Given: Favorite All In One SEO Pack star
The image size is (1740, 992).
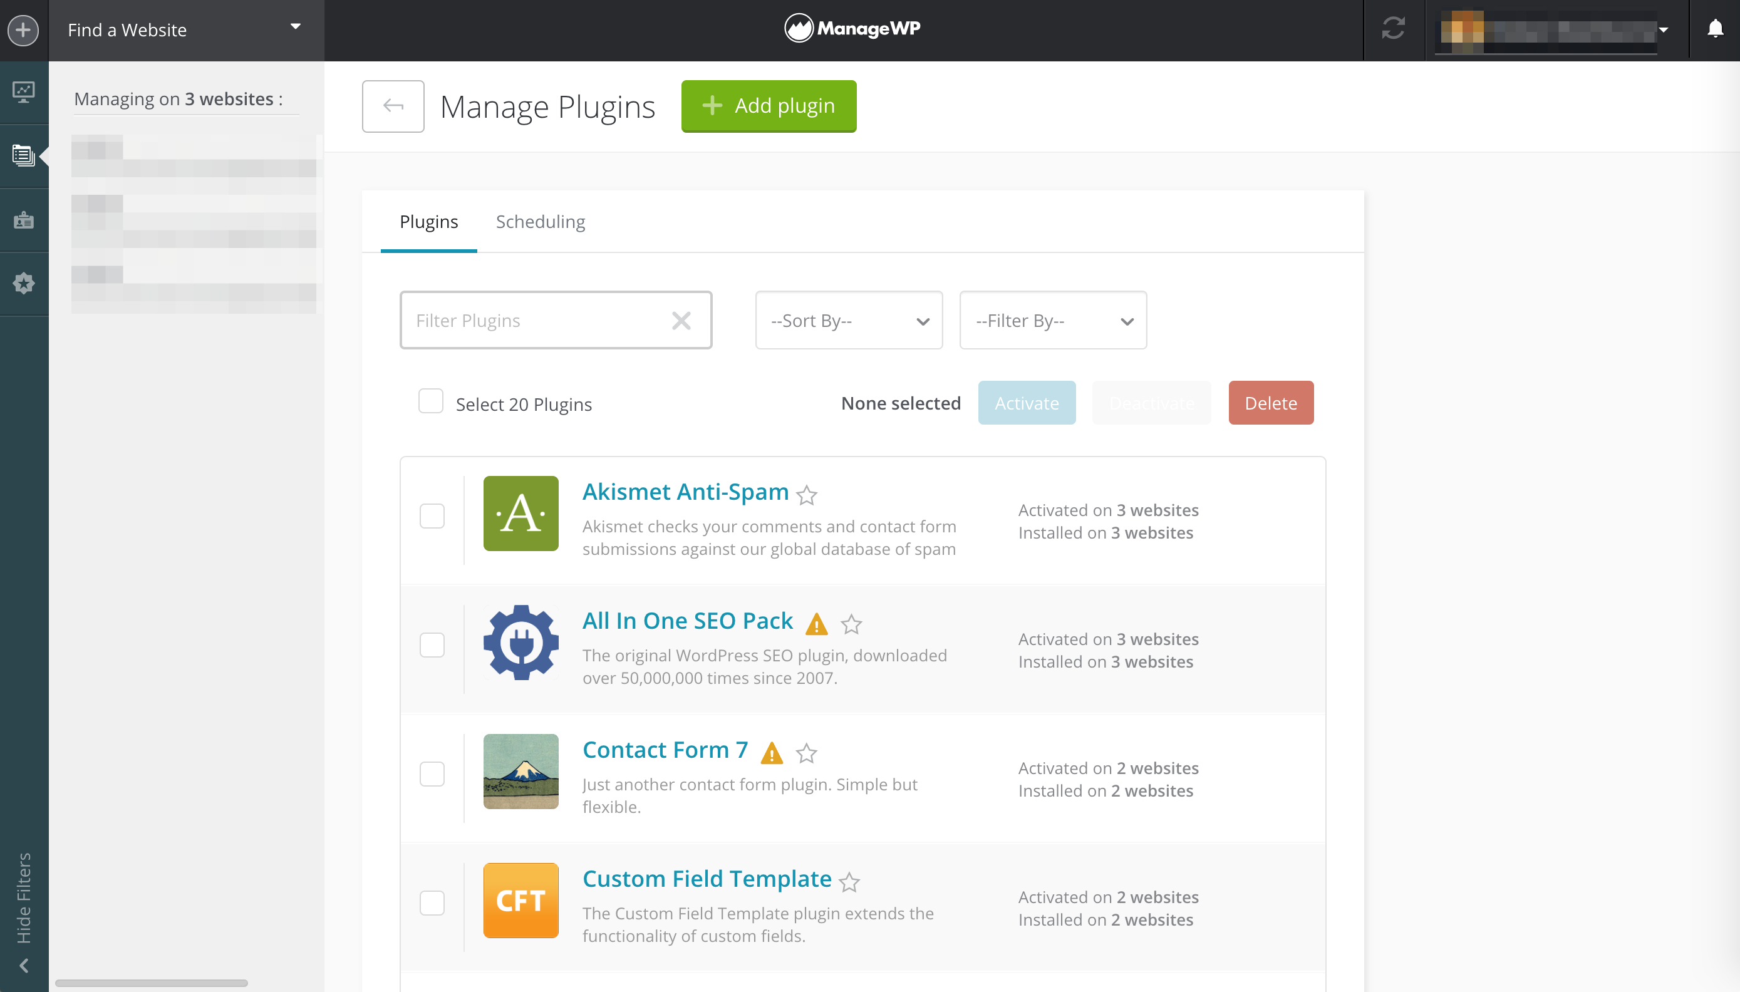Looking at the screenshot, I should [852, 624].
